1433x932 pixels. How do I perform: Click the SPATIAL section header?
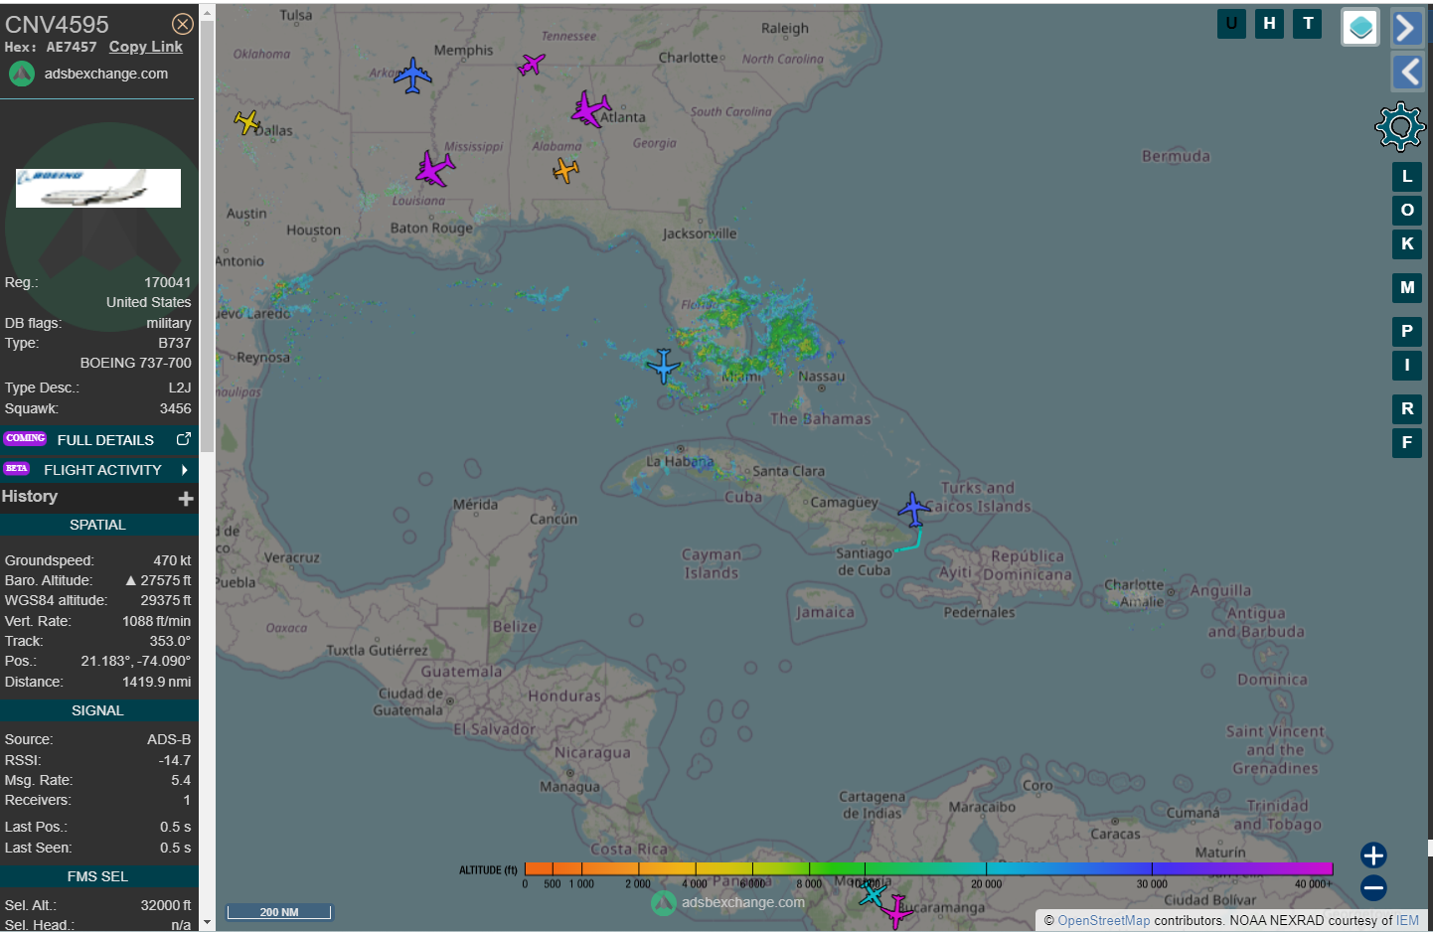pos(98,525)
